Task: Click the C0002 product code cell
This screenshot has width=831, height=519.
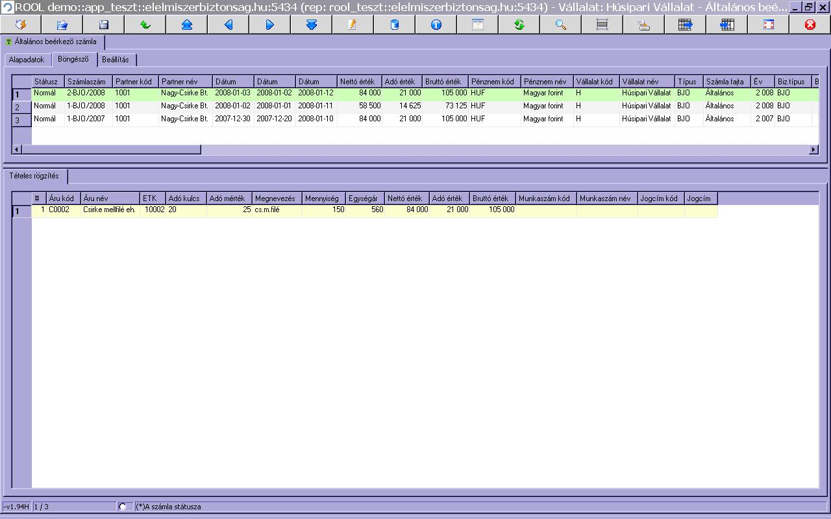Action: coord(64,210)
